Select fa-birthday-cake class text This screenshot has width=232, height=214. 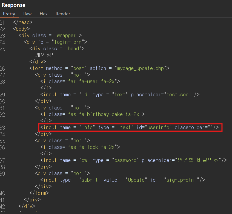tap(101, 114)
